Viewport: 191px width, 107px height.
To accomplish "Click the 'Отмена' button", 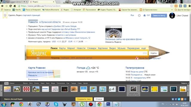I will [99, 99].
